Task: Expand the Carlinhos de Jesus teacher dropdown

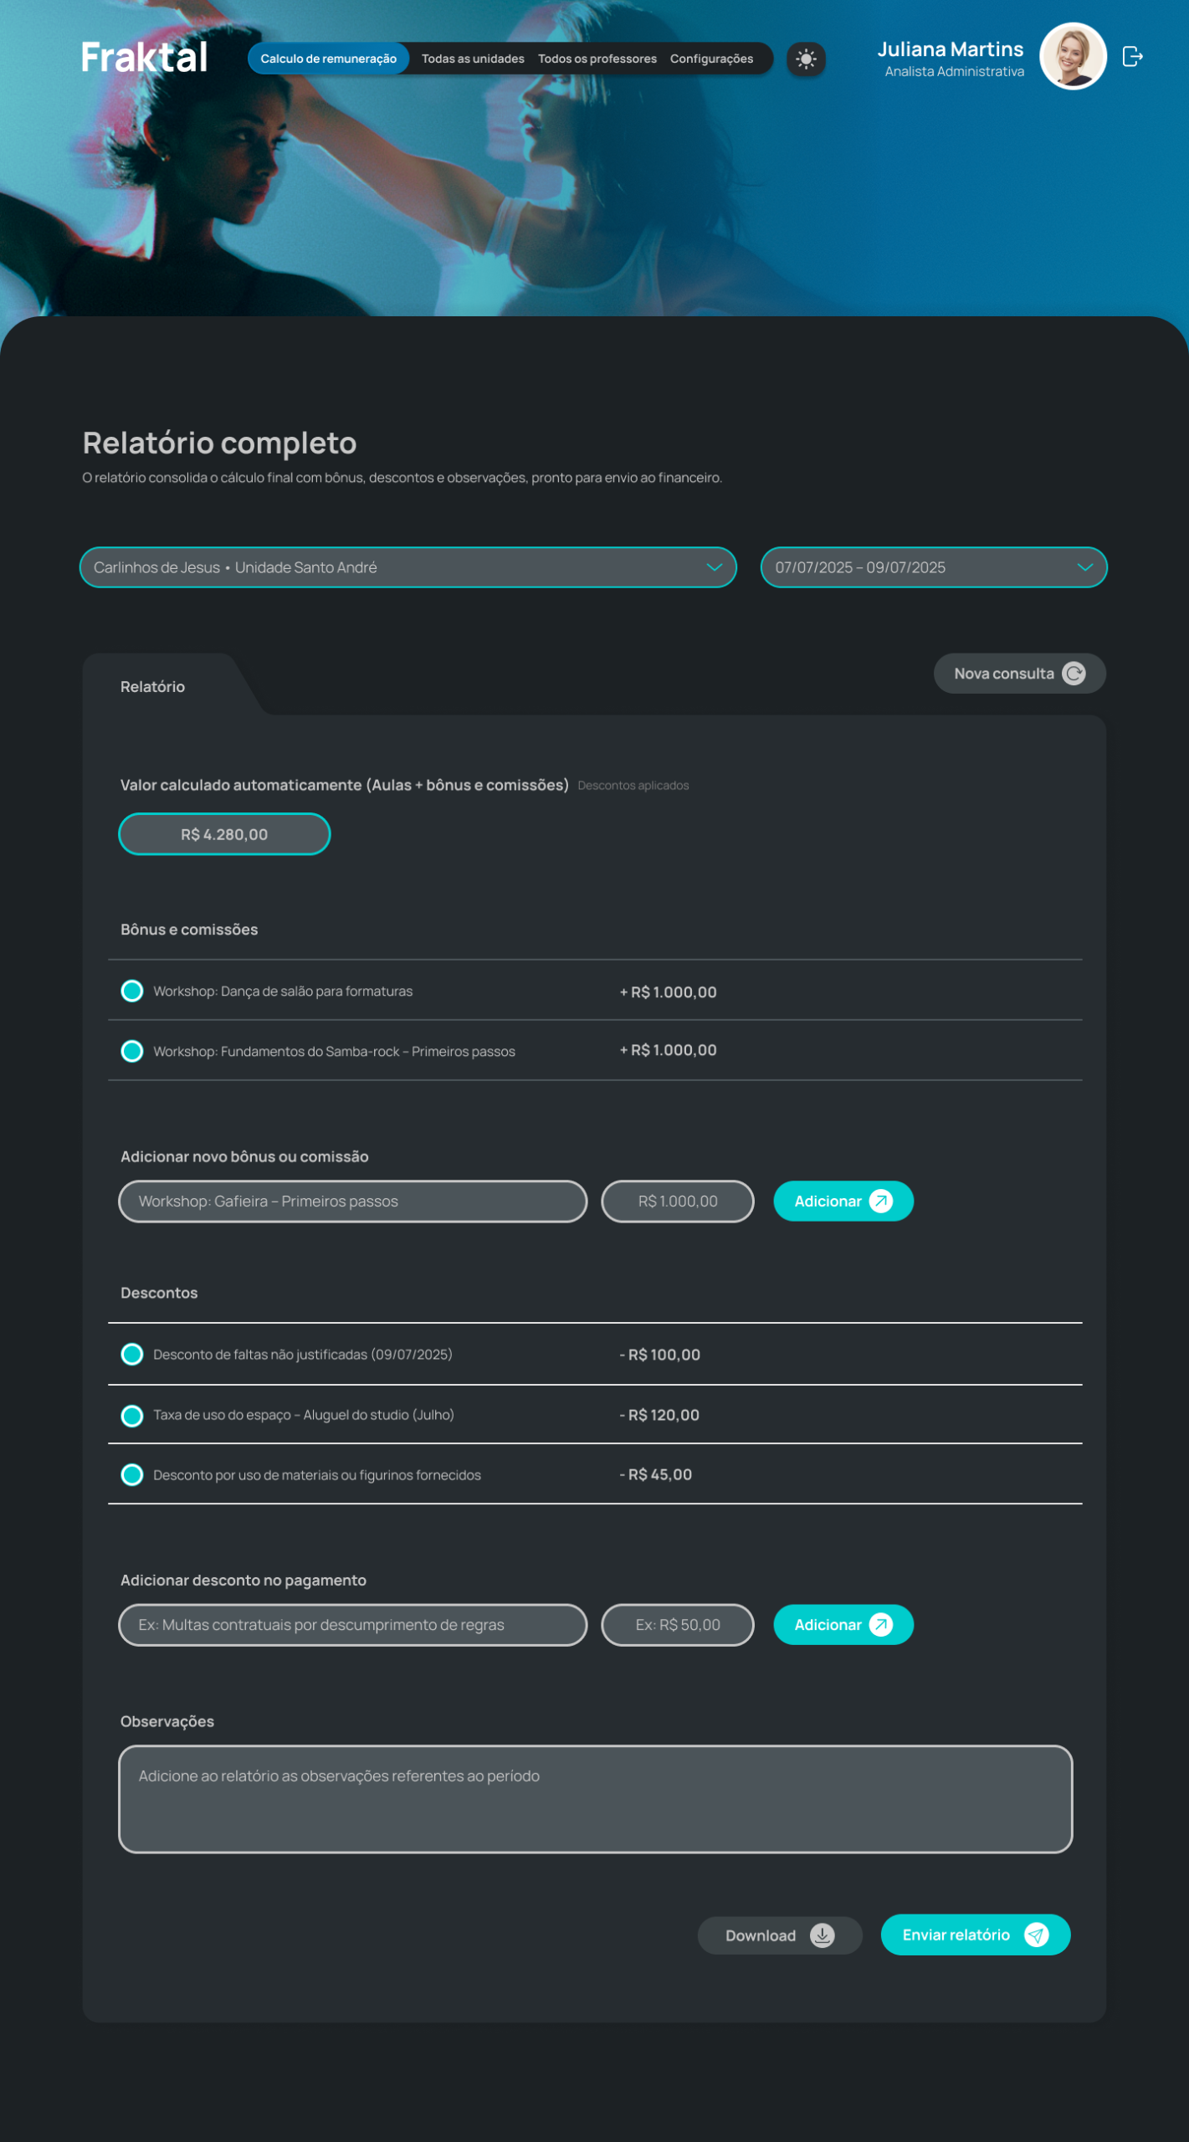Action: coord(714,567)
